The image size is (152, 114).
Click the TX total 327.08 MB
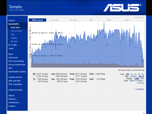101,79
